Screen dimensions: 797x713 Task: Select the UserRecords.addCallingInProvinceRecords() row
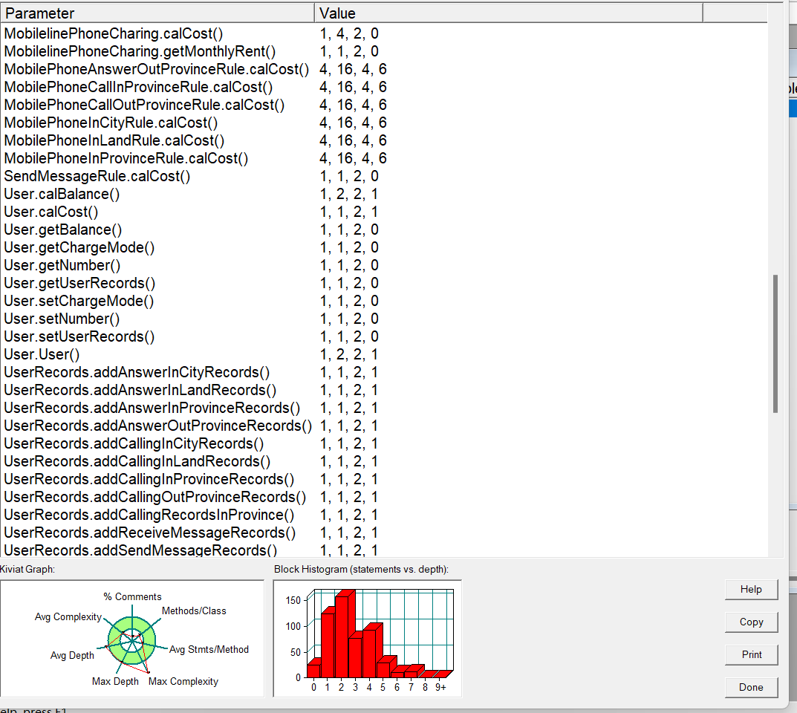click(x=384, y=479)
